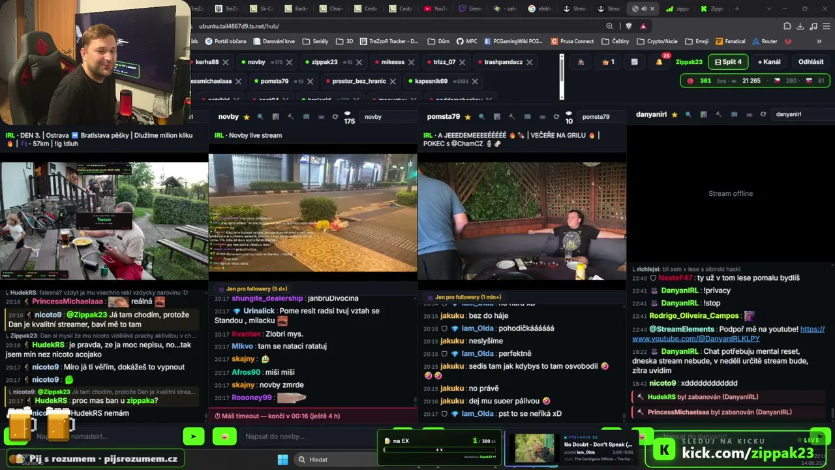Switch to the YouTube browser tab
The width and height of the screenshot is (835, 470).
point(435,8)
